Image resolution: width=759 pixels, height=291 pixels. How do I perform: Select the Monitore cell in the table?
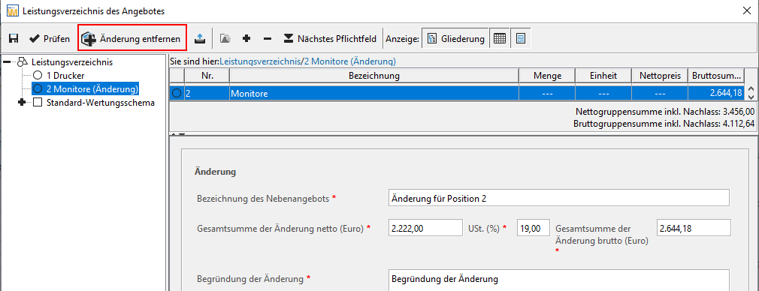click(x=373, y=93)
